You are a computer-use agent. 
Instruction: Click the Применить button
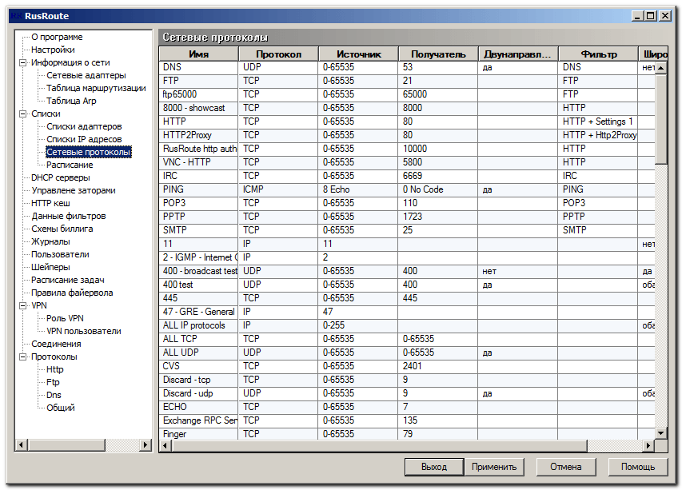pos(494,467)
